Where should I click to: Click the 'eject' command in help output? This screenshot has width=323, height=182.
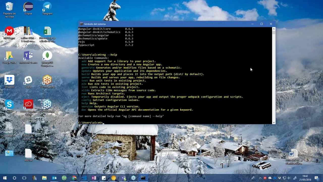86,97
